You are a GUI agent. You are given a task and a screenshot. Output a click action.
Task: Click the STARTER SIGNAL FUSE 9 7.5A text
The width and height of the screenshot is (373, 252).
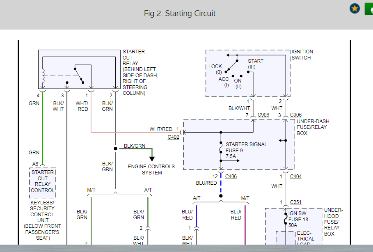point(246,150)
